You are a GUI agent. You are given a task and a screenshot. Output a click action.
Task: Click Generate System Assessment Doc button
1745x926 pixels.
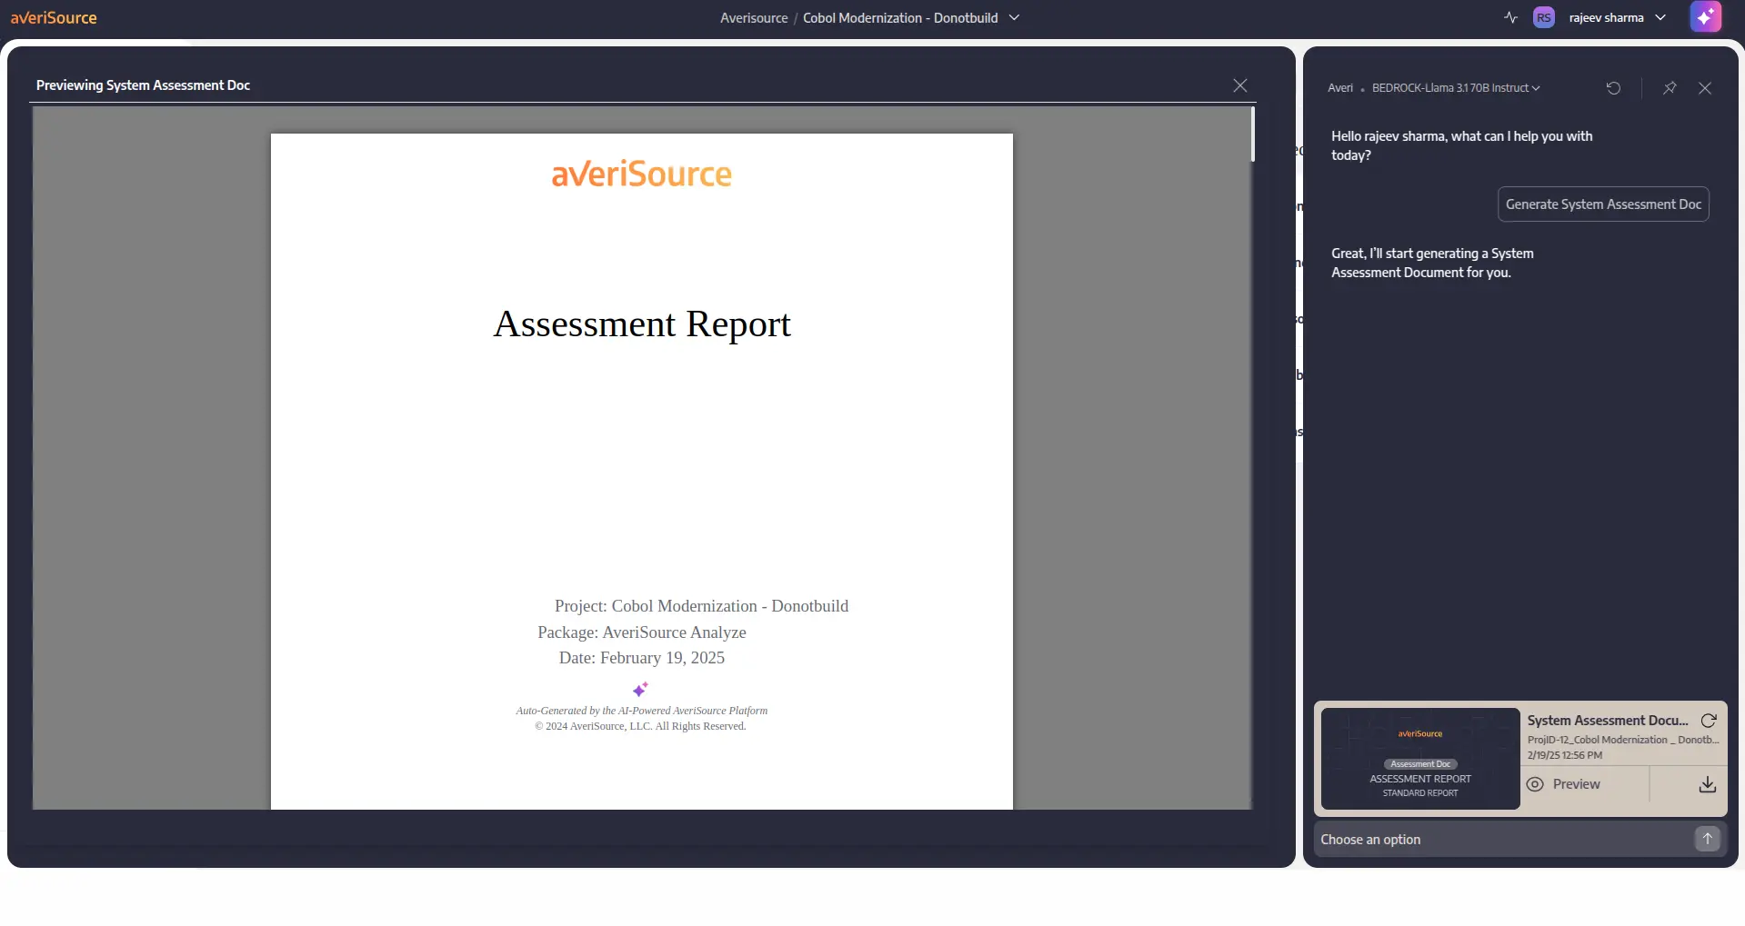pos(1603,204)
